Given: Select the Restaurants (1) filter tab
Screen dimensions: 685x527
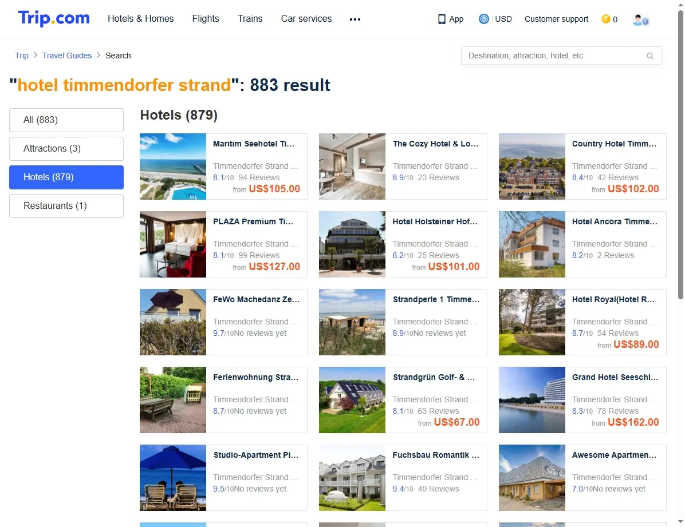Looking at the screenshot, I should (66, 205).
